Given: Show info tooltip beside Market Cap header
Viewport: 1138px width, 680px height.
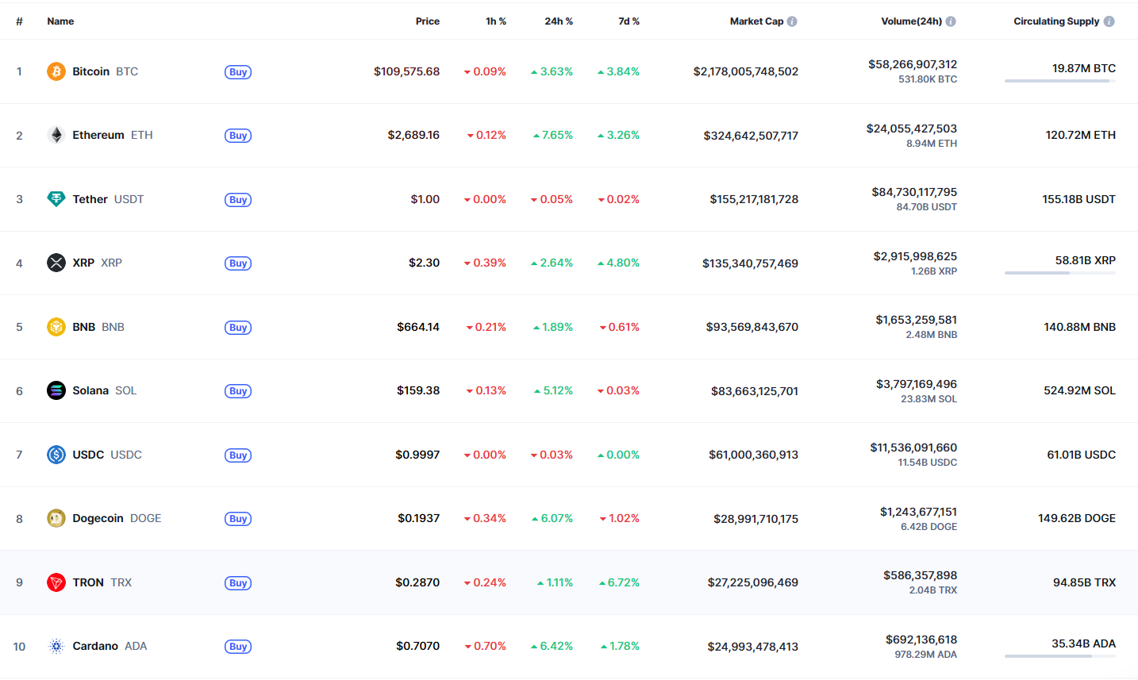Looking at the screenshot, I should tap(792, 21).
